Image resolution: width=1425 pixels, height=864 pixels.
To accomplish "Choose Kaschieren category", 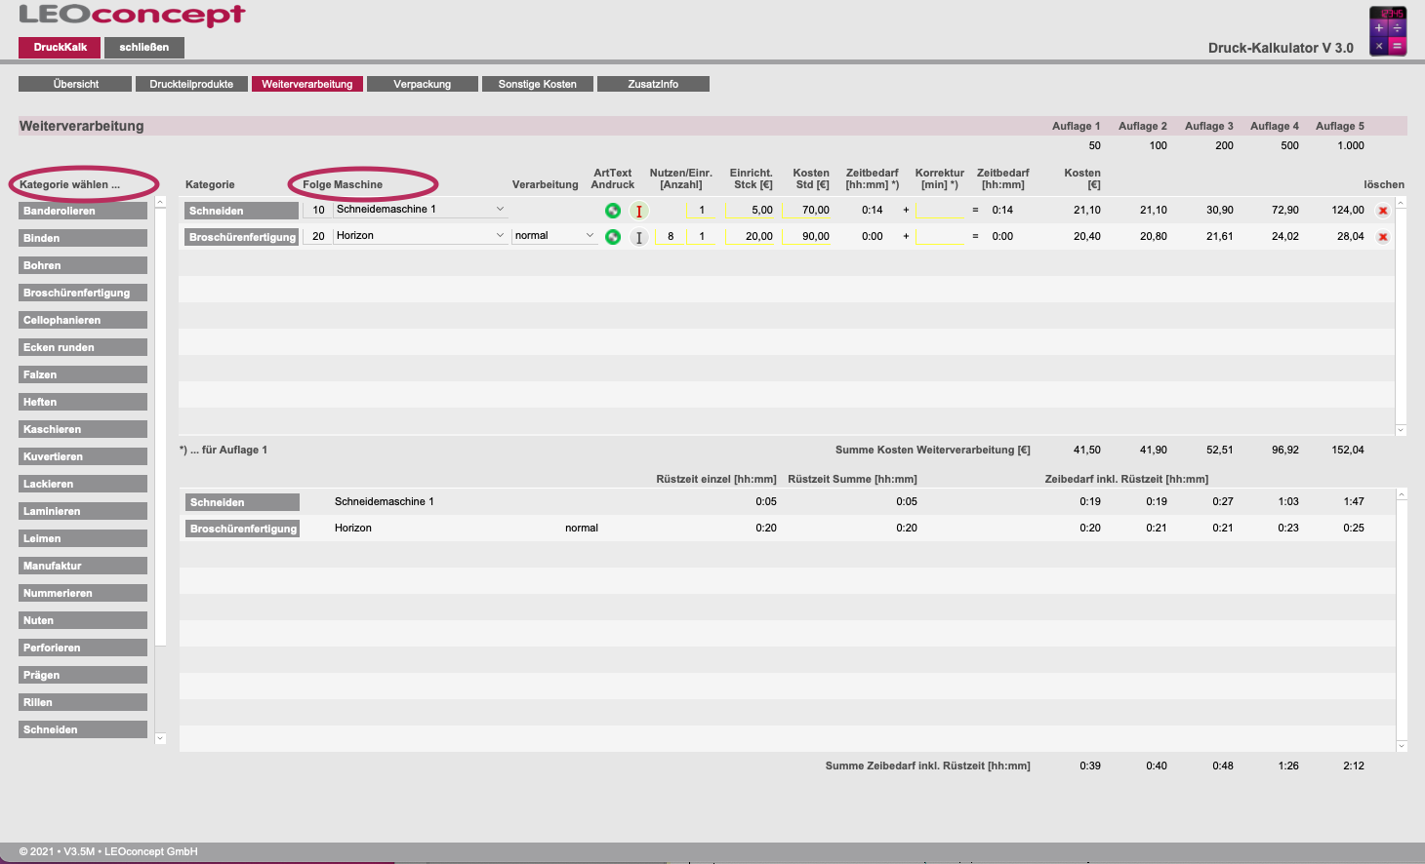I will (83, 429).
